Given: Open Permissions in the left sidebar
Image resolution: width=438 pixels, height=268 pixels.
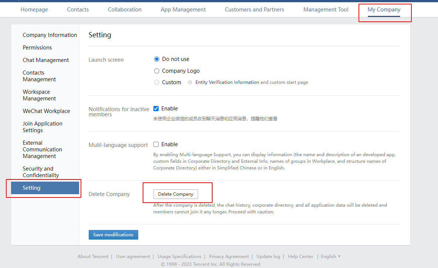Looking at the screenshot, I should click(37, 48).
